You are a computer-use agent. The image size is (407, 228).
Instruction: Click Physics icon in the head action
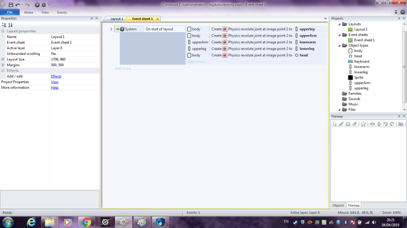[x=225, y=55]
